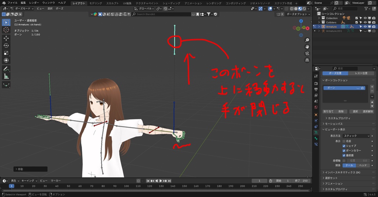The width and height of the screenshot is (378, 197).
Task: Open the Render properties tab
Action: pos(316,83)
